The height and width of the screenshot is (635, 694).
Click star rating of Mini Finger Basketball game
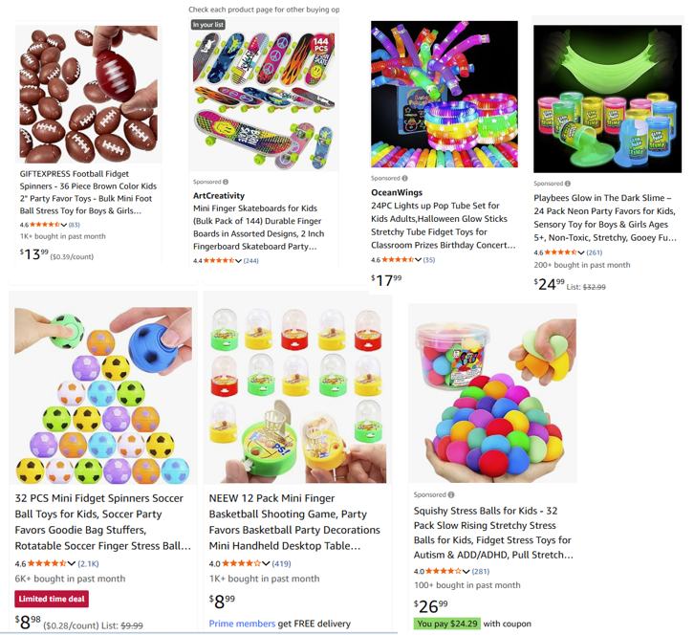point(241,563)
